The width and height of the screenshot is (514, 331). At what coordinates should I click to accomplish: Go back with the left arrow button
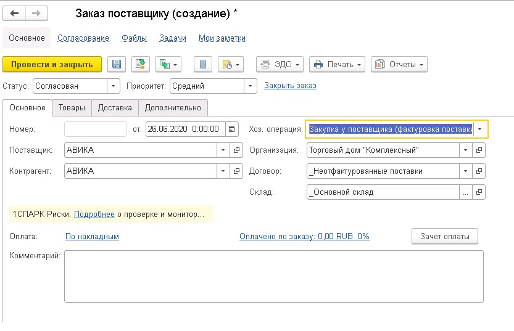point(14,13)
